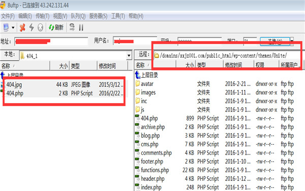The height and width of the screenshot is (191, 305).
Task: Select remote file index.php
Action: point(151,187)
